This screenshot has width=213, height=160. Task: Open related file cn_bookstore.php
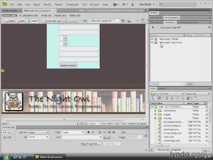click(28, 15)
